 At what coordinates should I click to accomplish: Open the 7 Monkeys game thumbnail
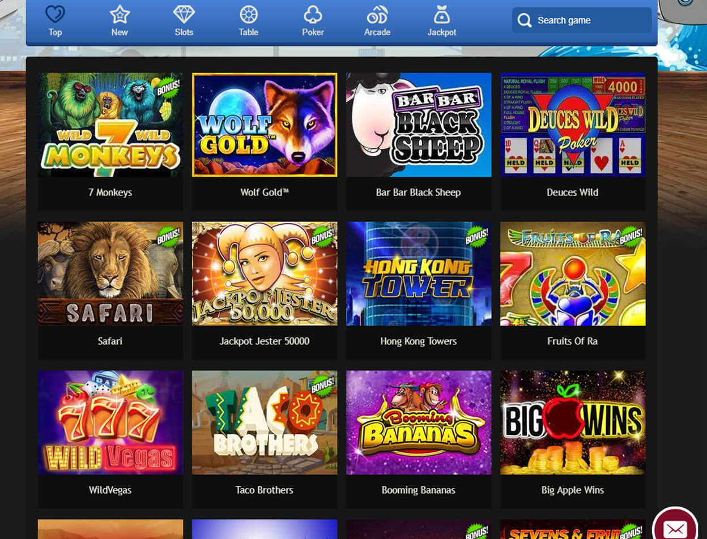110,125
